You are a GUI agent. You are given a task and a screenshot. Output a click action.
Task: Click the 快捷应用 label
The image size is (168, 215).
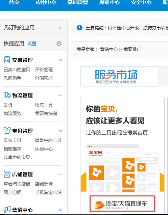pyautogui.click(x=14, y=44)
